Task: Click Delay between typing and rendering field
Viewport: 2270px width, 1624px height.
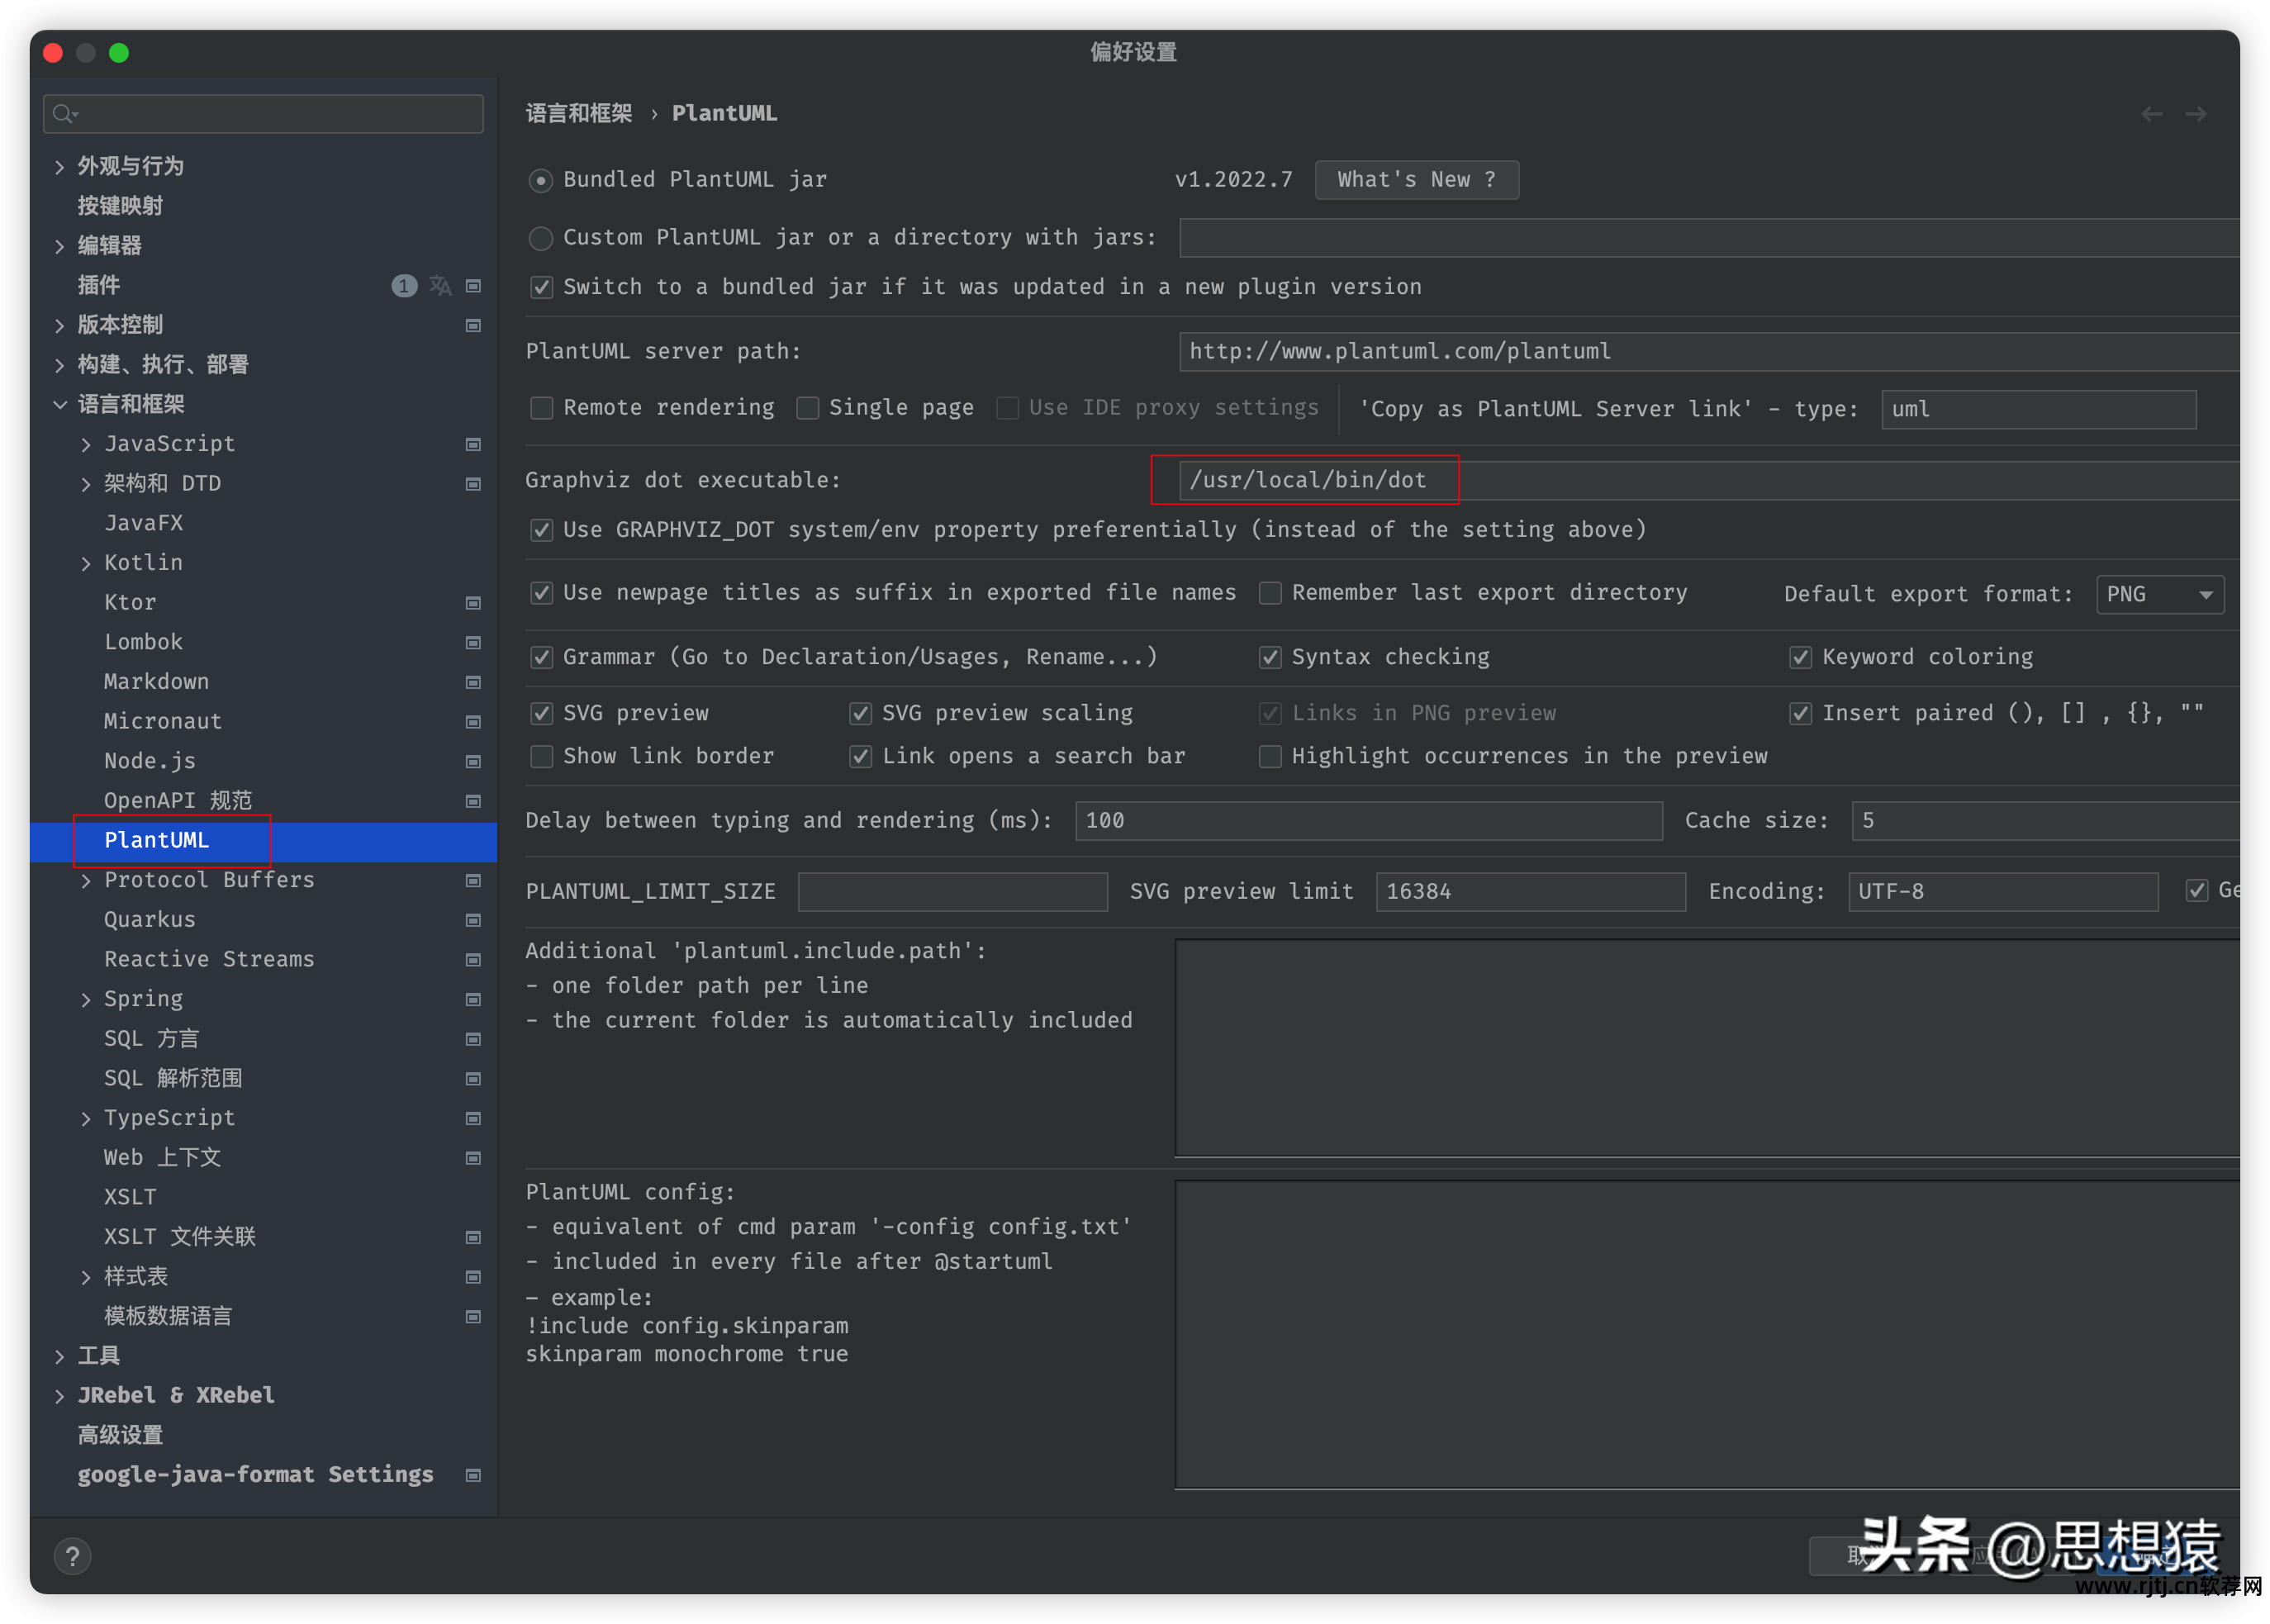Action: coord(1368,821)
